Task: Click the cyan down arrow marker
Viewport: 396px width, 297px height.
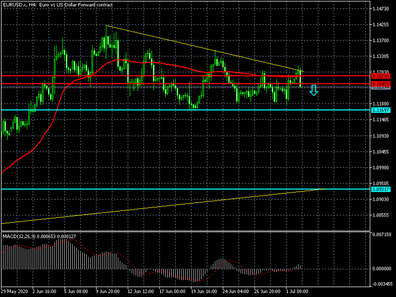Action: point(313,90)
